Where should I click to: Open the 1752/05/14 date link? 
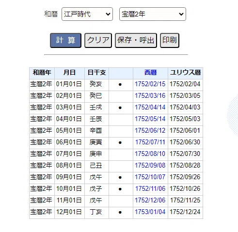[x=150, y=119]
